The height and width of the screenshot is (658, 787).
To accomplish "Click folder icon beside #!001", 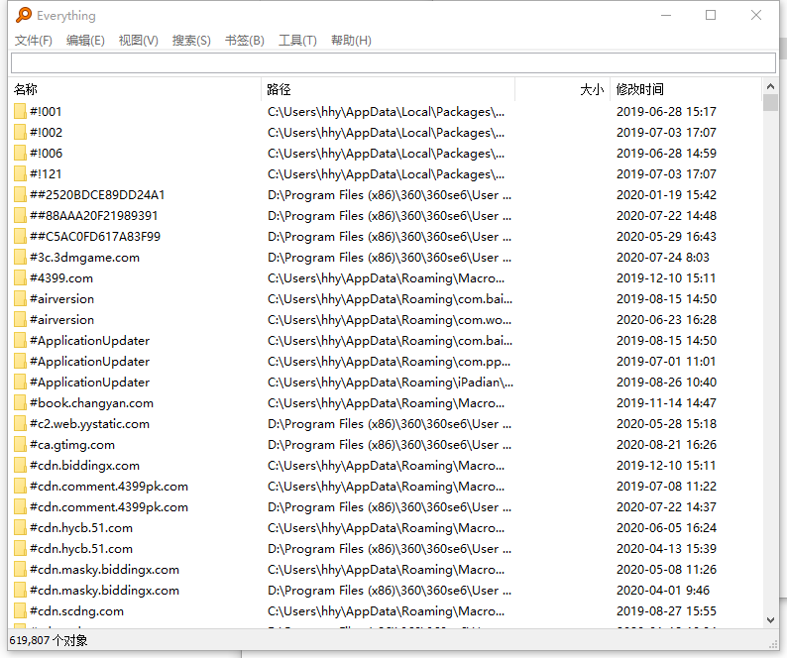I will (20, 111).
